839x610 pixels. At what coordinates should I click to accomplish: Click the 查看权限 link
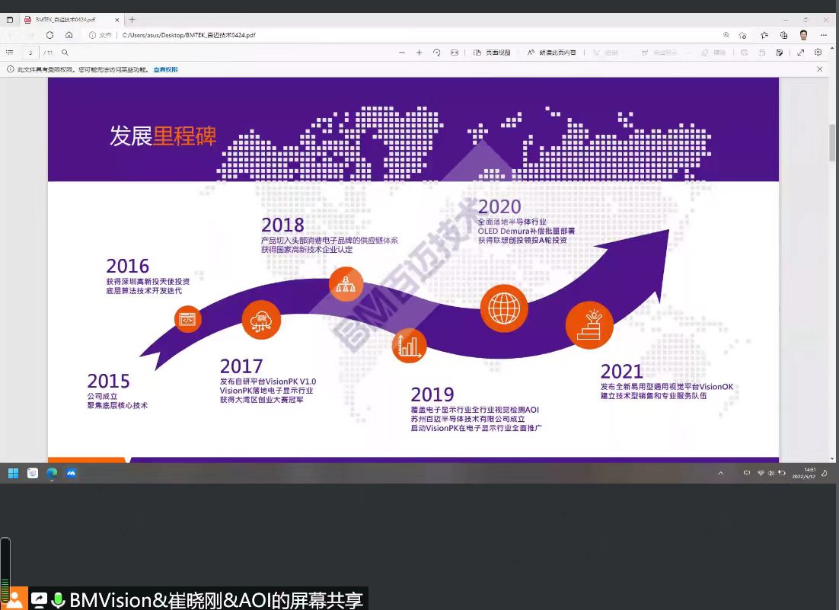pos(165,69)
